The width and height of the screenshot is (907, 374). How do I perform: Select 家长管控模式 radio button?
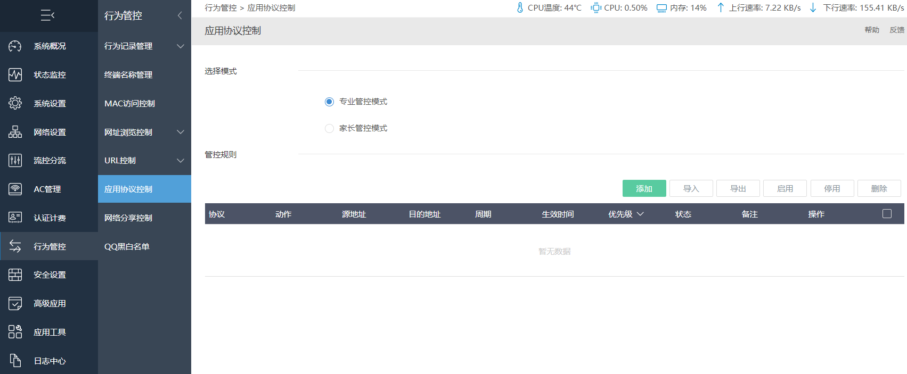click(x=329, y=128)
